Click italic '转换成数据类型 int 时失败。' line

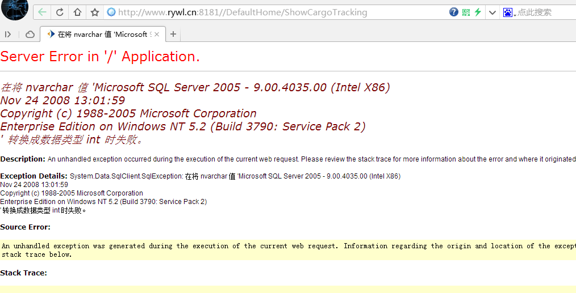pos(72,140)
